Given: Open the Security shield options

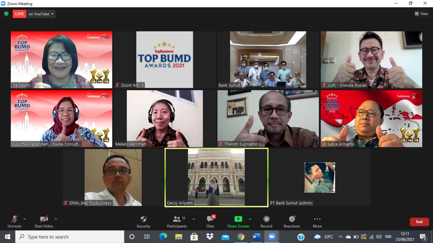Looking at the screenshot, I should tap(143, 221).
